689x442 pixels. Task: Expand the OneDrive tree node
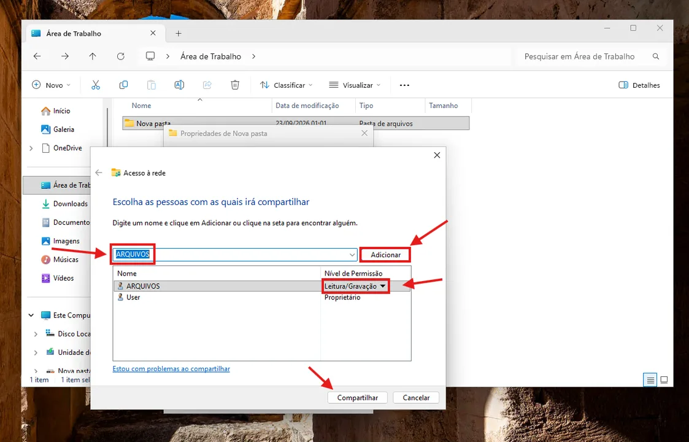click(31, 148)
